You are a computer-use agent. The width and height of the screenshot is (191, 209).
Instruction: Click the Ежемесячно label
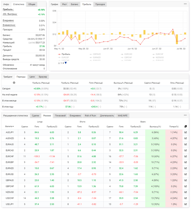pyautogui.click(x=9, y=25)
